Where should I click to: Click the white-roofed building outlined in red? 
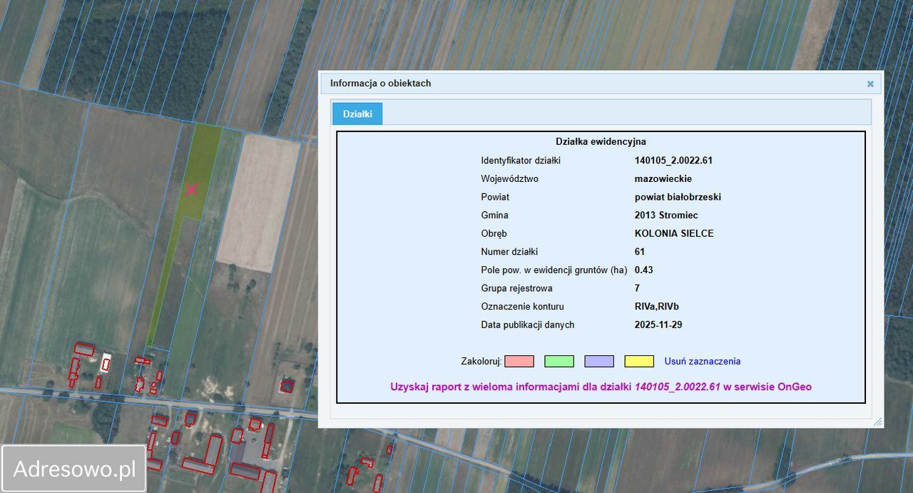pyautogui.click(x=106, y=363)
